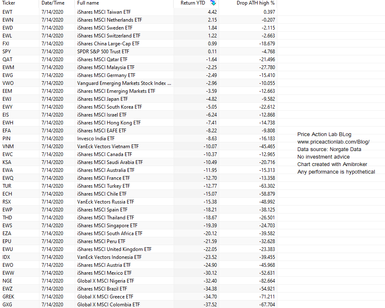Click iShares MSCI Hong Kong ETF name
385x308 pixels.
pyautogui.click(x=109, y=122)
